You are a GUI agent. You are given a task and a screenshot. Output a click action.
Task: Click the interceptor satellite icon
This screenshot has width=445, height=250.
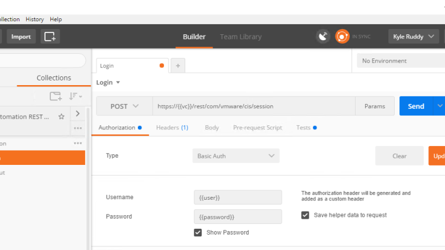point(323,37)
